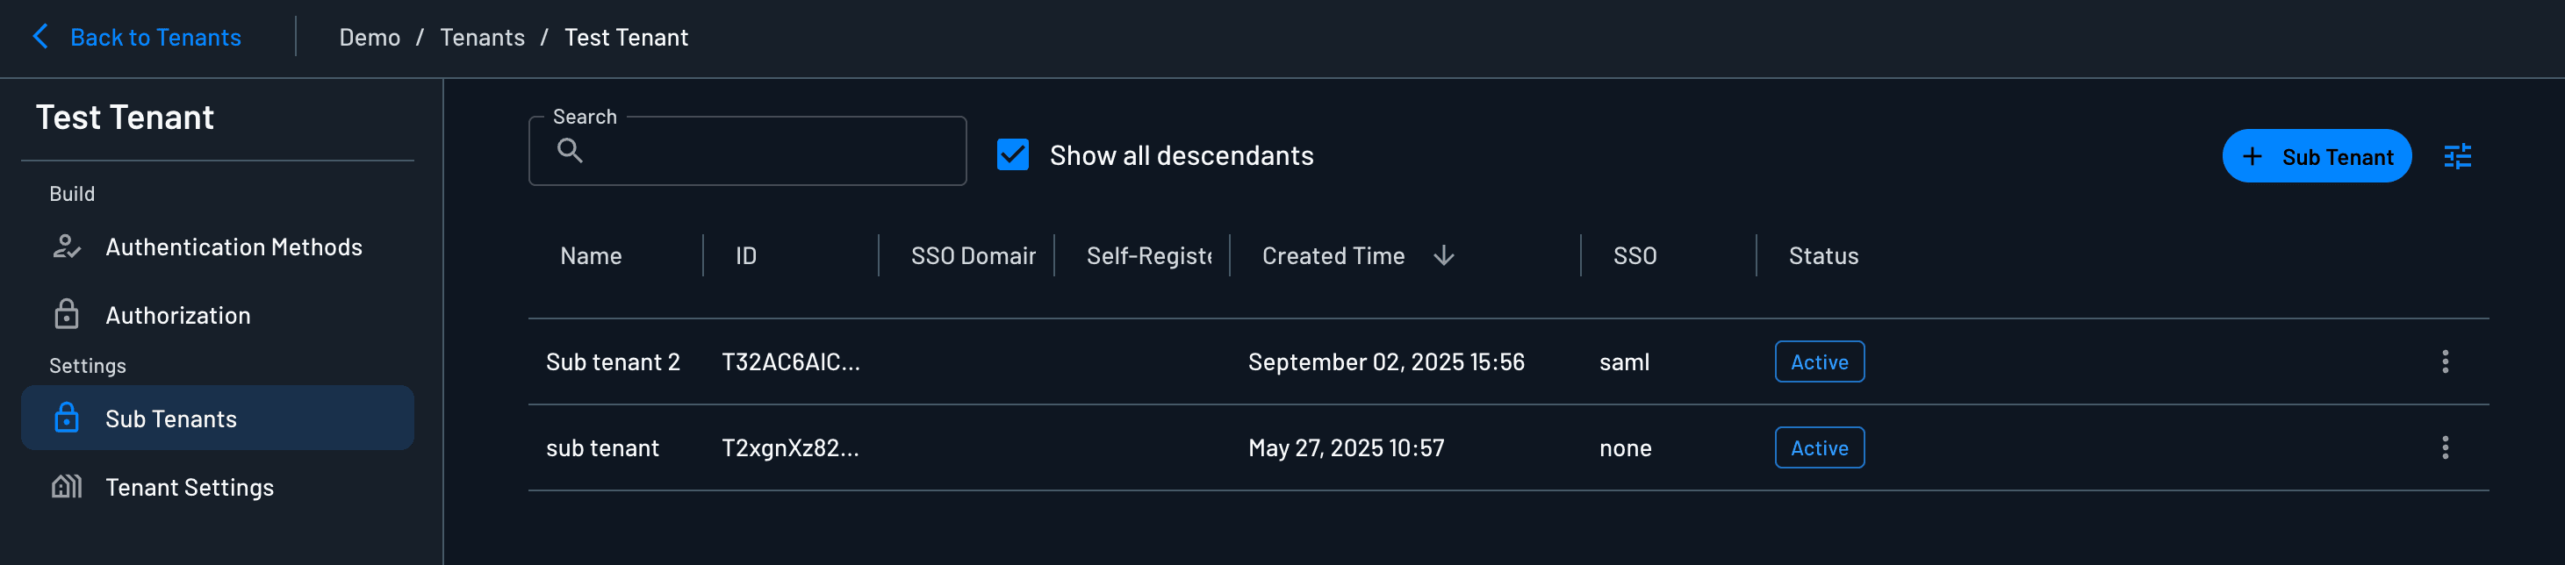Select Demo in the breadcrumb trail

click(x=370, y=37)
